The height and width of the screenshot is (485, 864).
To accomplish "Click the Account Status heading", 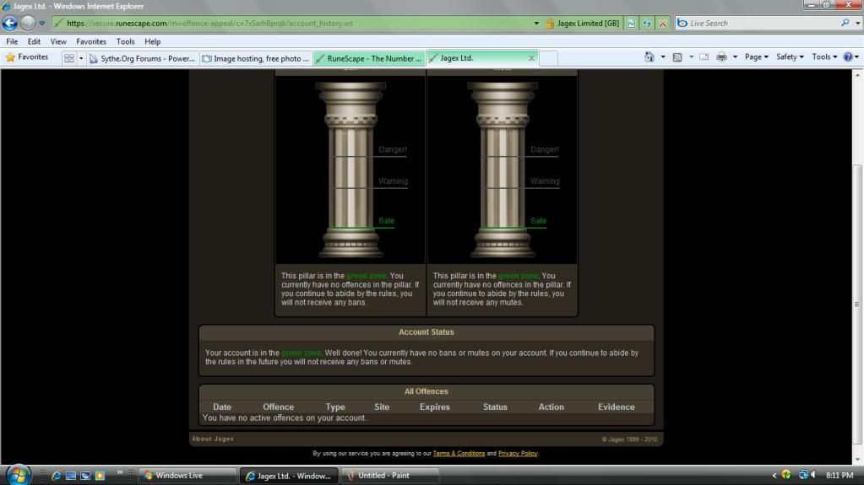I will [x=427, y=332].
